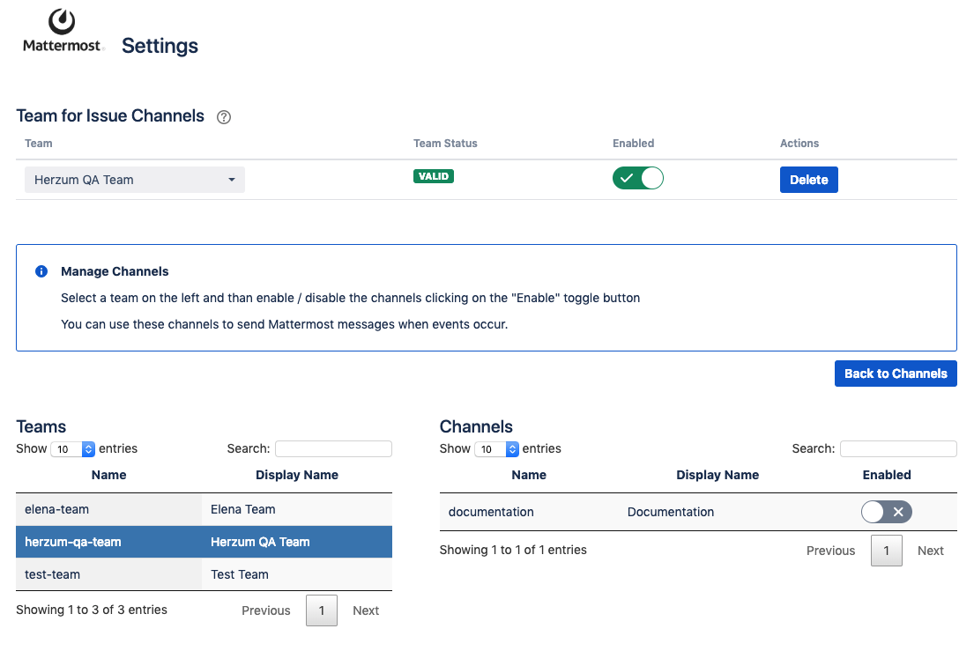Click the Channels search field

(897, 449)
